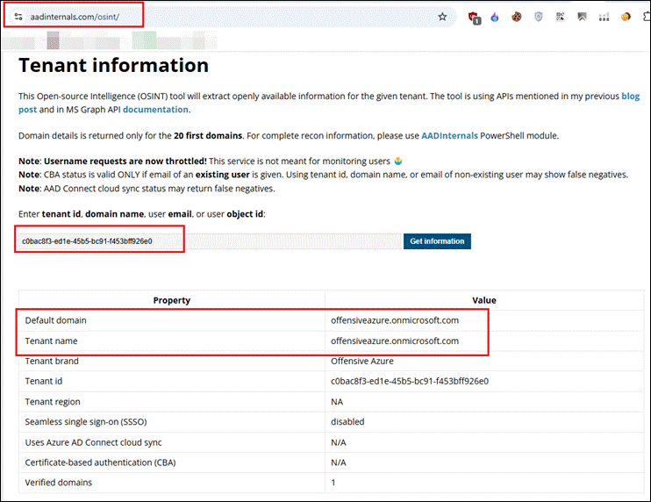Select the Tenant name value offensiveazure.onmicrosoft.com
The image size is (651, 502).
click(x=395, y=341)
